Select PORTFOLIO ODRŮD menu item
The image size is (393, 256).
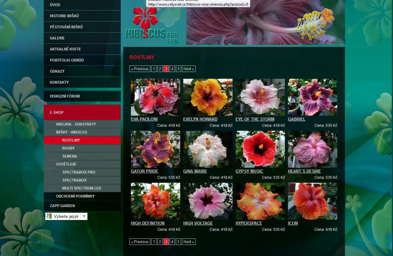tap(82, 60)
